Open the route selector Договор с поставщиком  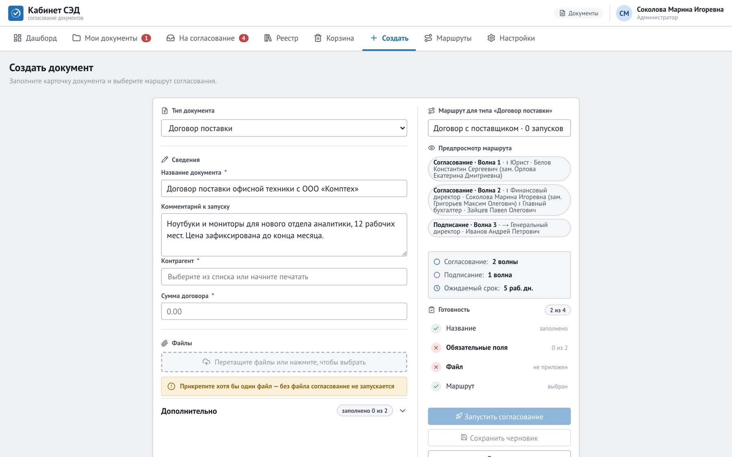(x=499, y=128)
